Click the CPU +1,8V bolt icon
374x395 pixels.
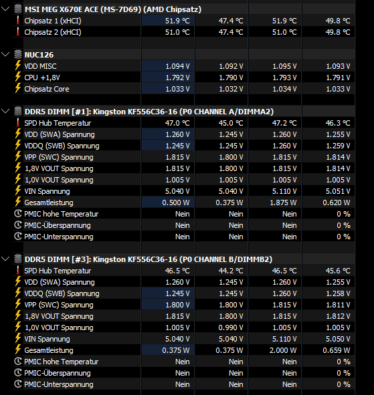pos(18,77)
